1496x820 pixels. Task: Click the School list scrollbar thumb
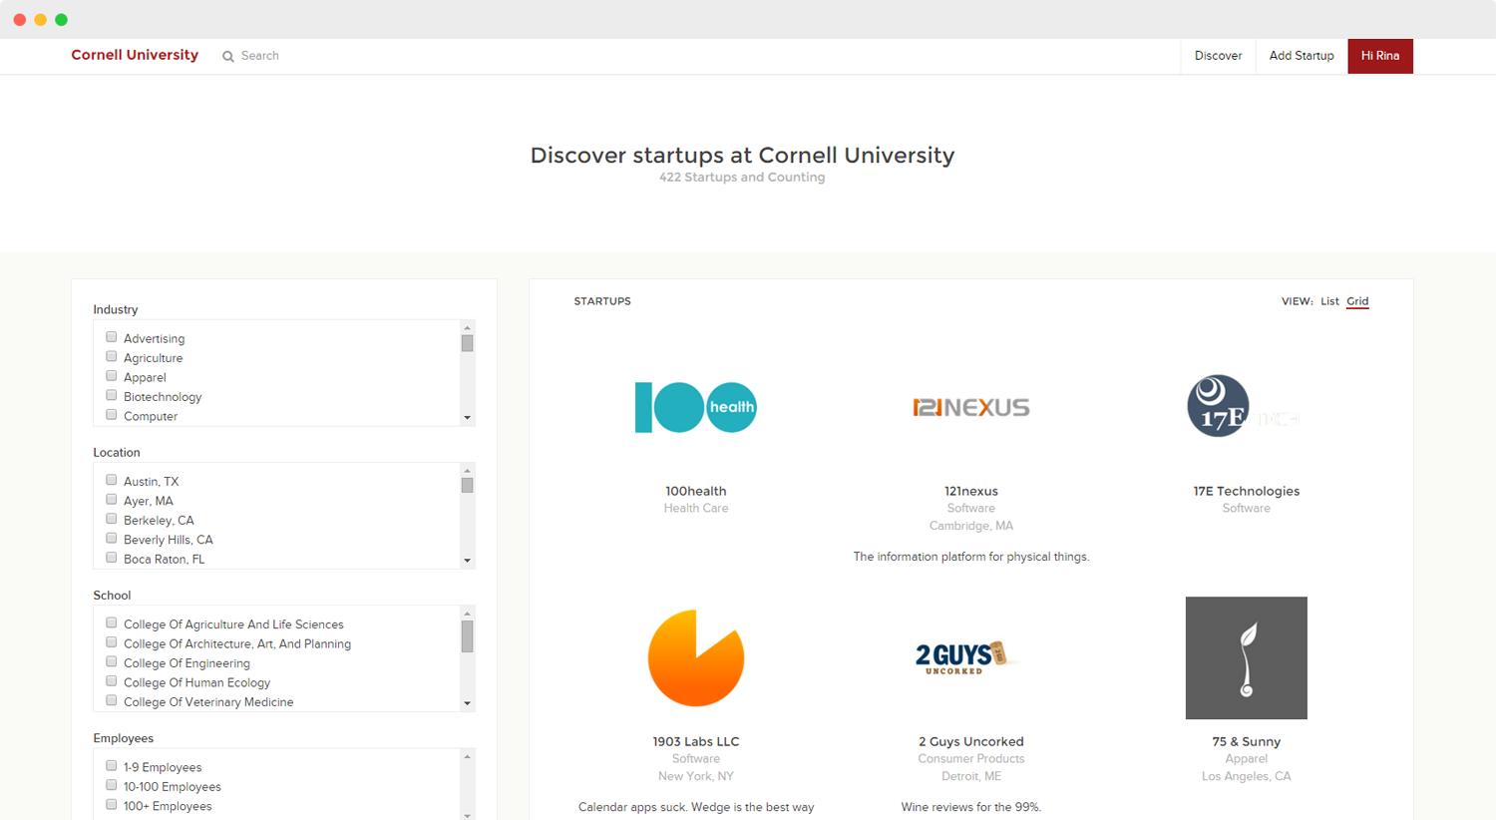click(467, 636)
